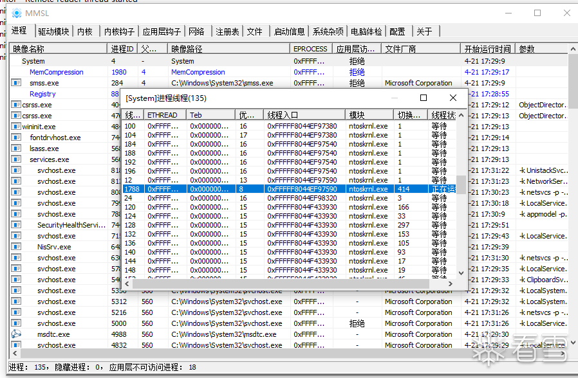
Task: Click main process list horizontal scrollbar
Action: click(288, 354)
